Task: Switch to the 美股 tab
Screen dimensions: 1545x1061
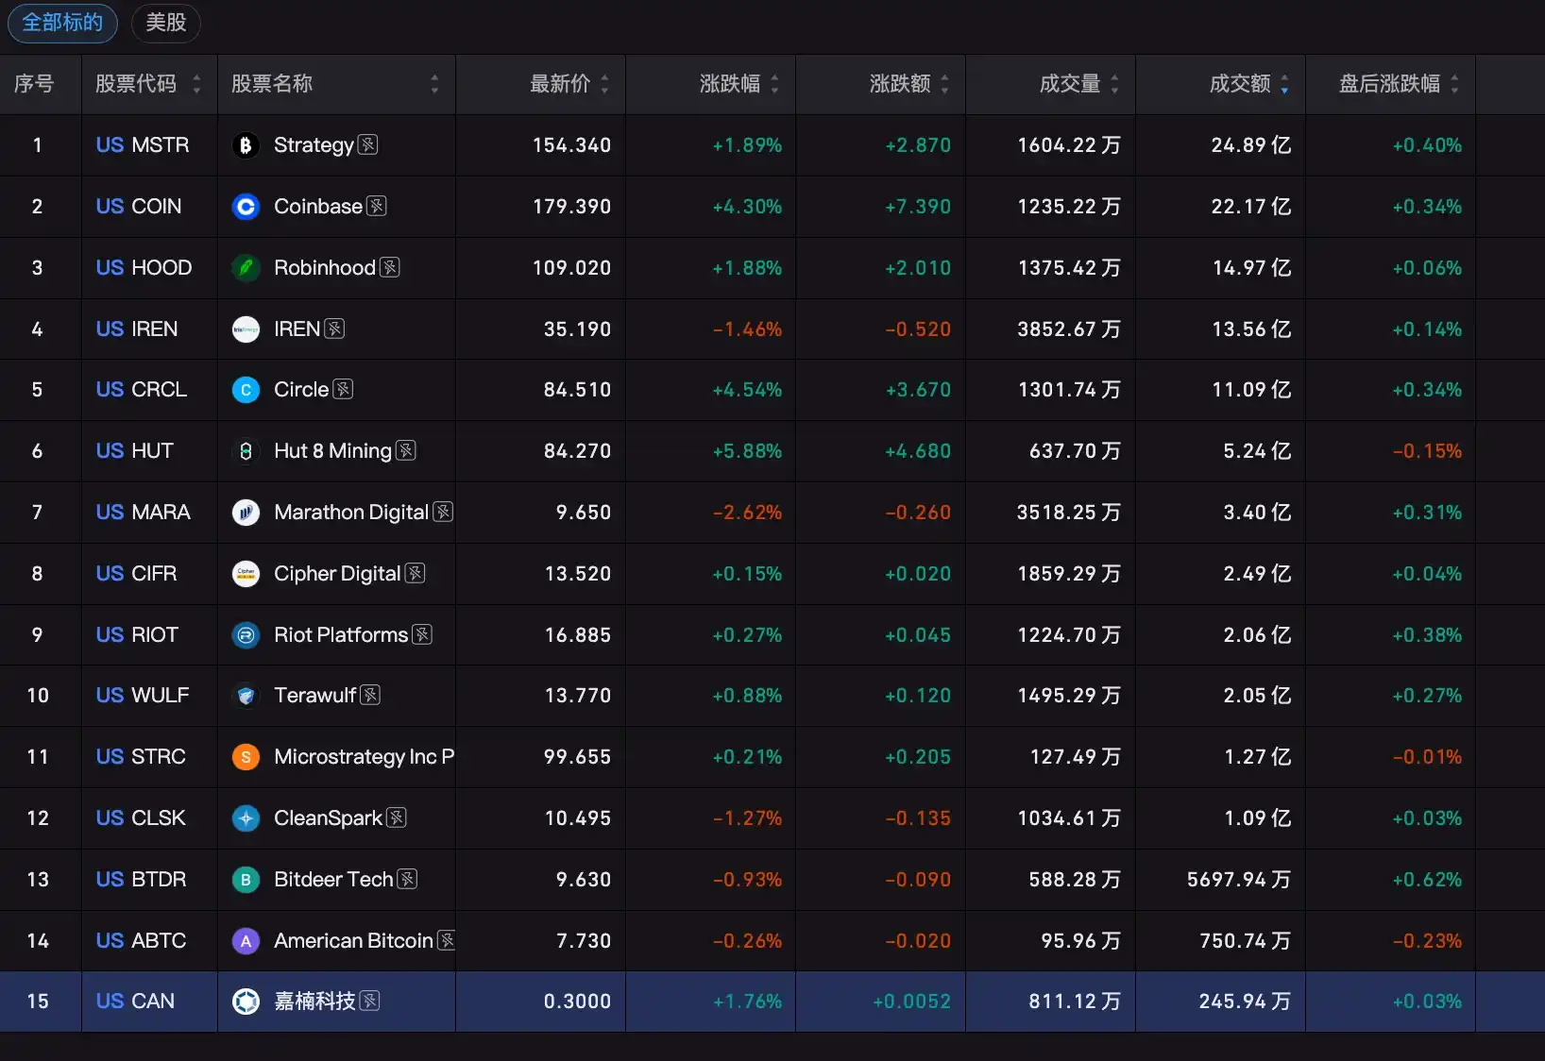Action: [x=166, y=23]
